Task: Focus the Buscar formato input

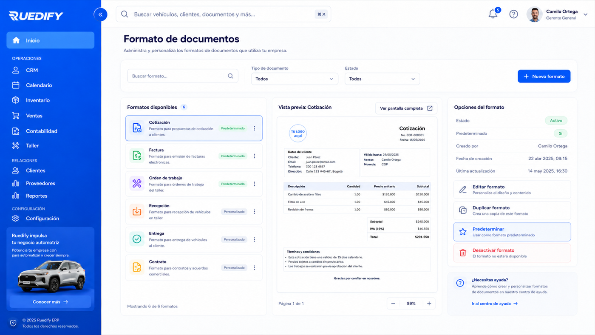Action: point(183,76)
